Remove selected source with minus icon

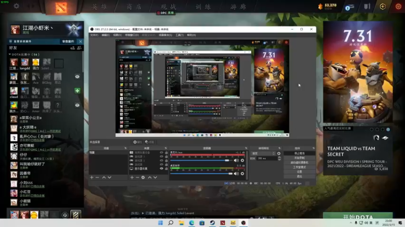(137, 178)
